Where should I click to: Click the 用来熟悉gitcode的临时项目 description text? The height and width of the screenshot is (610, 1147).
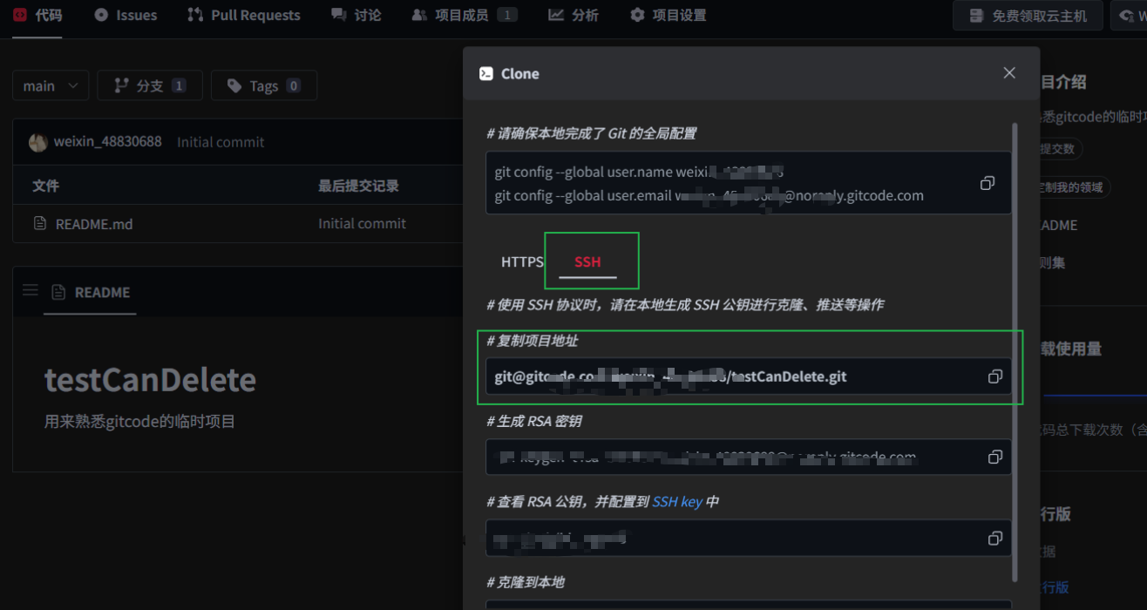[140, 422]
